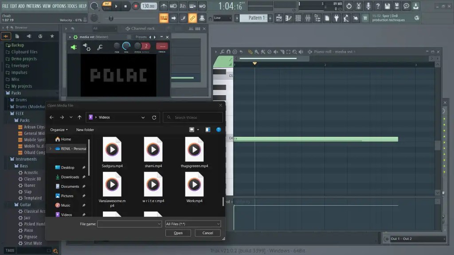Select the thugsgreeen.mp4 file

(x=194, y=153)
